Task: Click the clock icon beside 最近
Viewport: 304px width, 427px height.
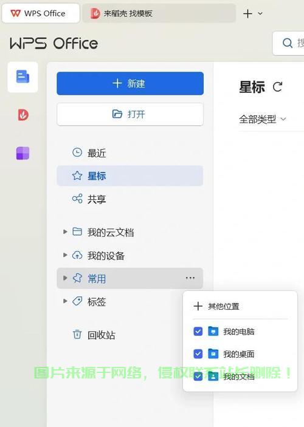Action: pyautogui.click(x=77, y=152)
